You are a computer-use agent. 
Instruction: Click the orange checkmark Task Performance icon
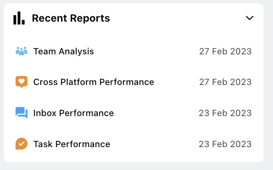(21, 144)
